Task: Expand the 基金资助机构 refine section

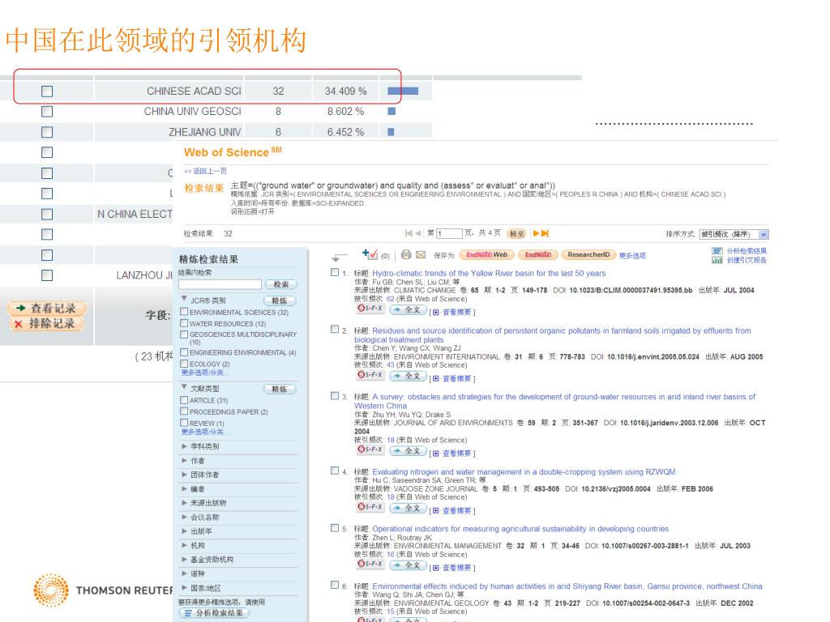Action: click(184, 559)
